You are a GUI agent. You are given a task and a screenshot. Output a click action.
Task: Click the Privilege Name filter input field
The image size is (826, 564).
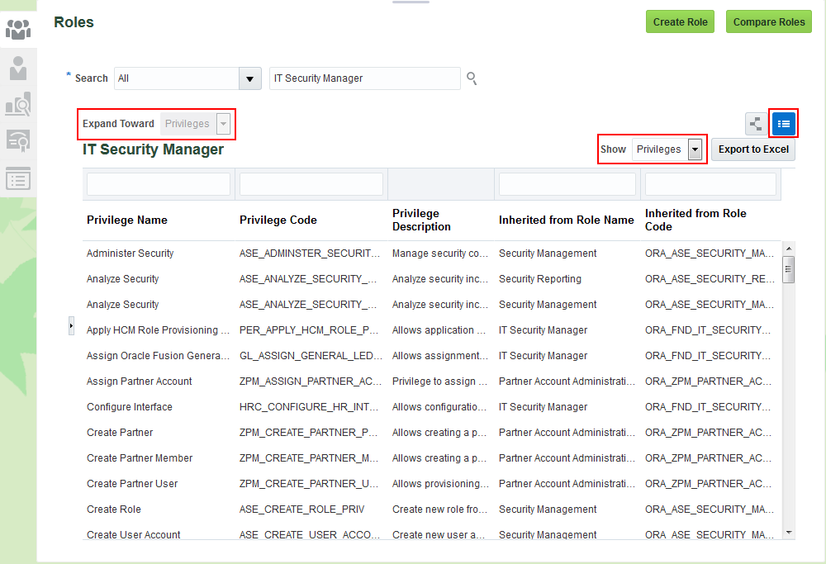(x=158, y=183)
